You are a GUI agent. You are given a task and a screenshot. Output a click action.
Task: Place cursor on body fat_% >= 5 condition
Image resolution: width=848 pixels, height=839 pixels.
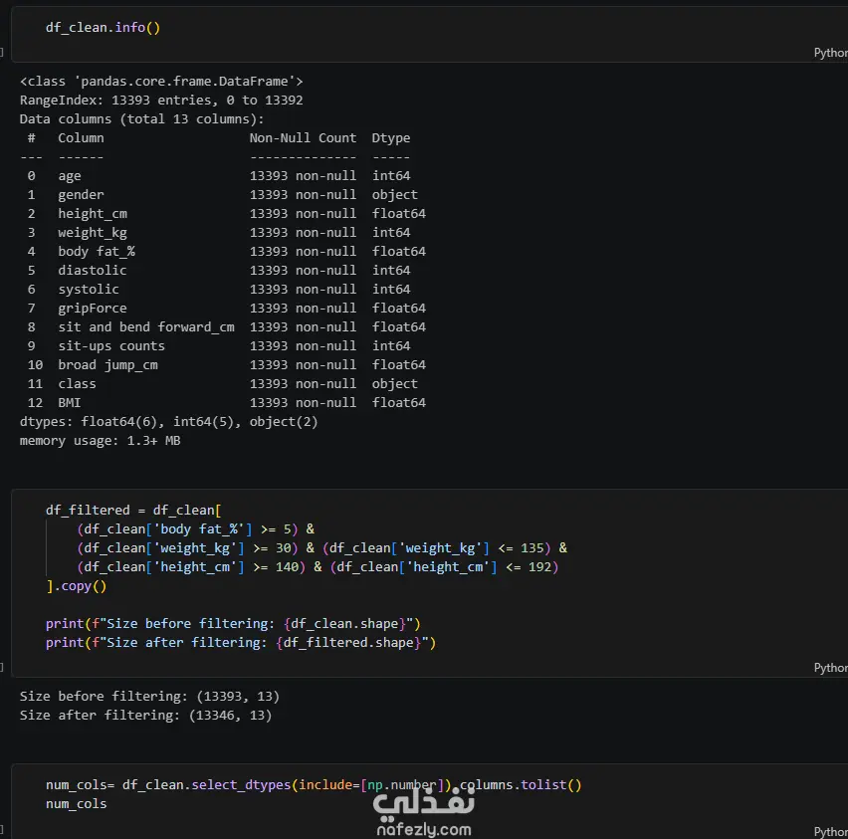point(187,529)
